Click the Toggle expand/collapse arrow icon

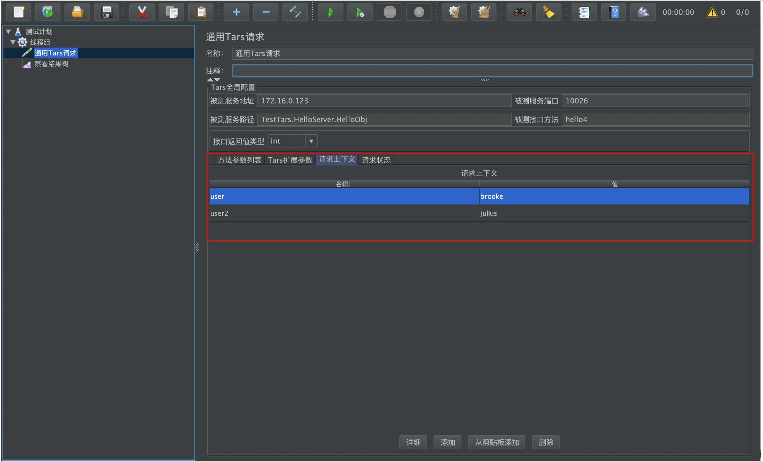point(295,12)
